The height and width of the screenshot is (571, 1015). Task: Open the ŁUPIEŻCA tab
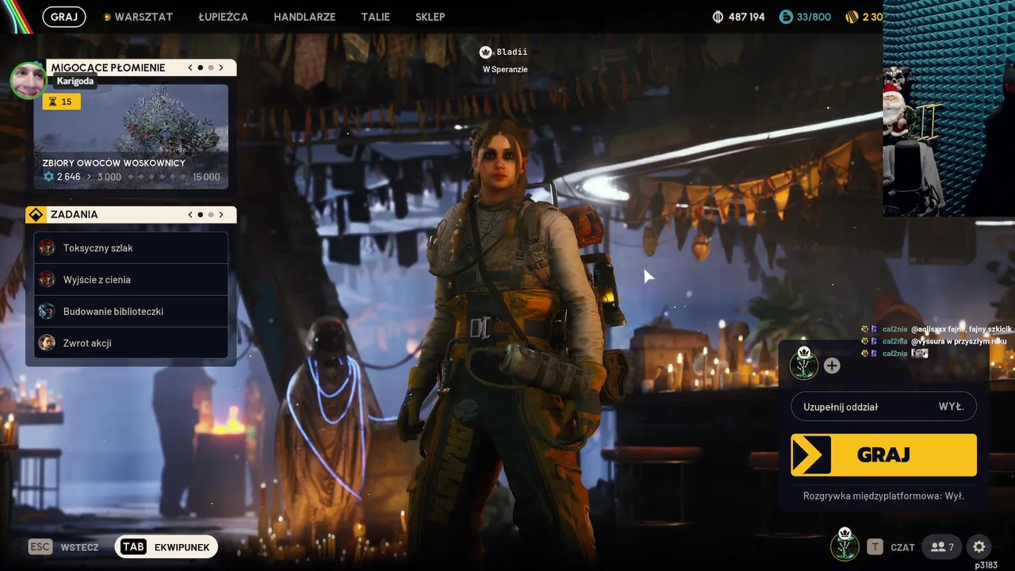pyautogui.click(x=223, y=17)
